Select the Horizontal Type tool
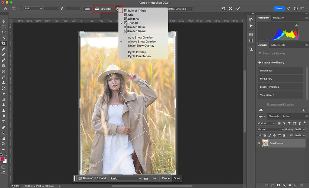Screen dimensions: 309x188 point(4,121)
